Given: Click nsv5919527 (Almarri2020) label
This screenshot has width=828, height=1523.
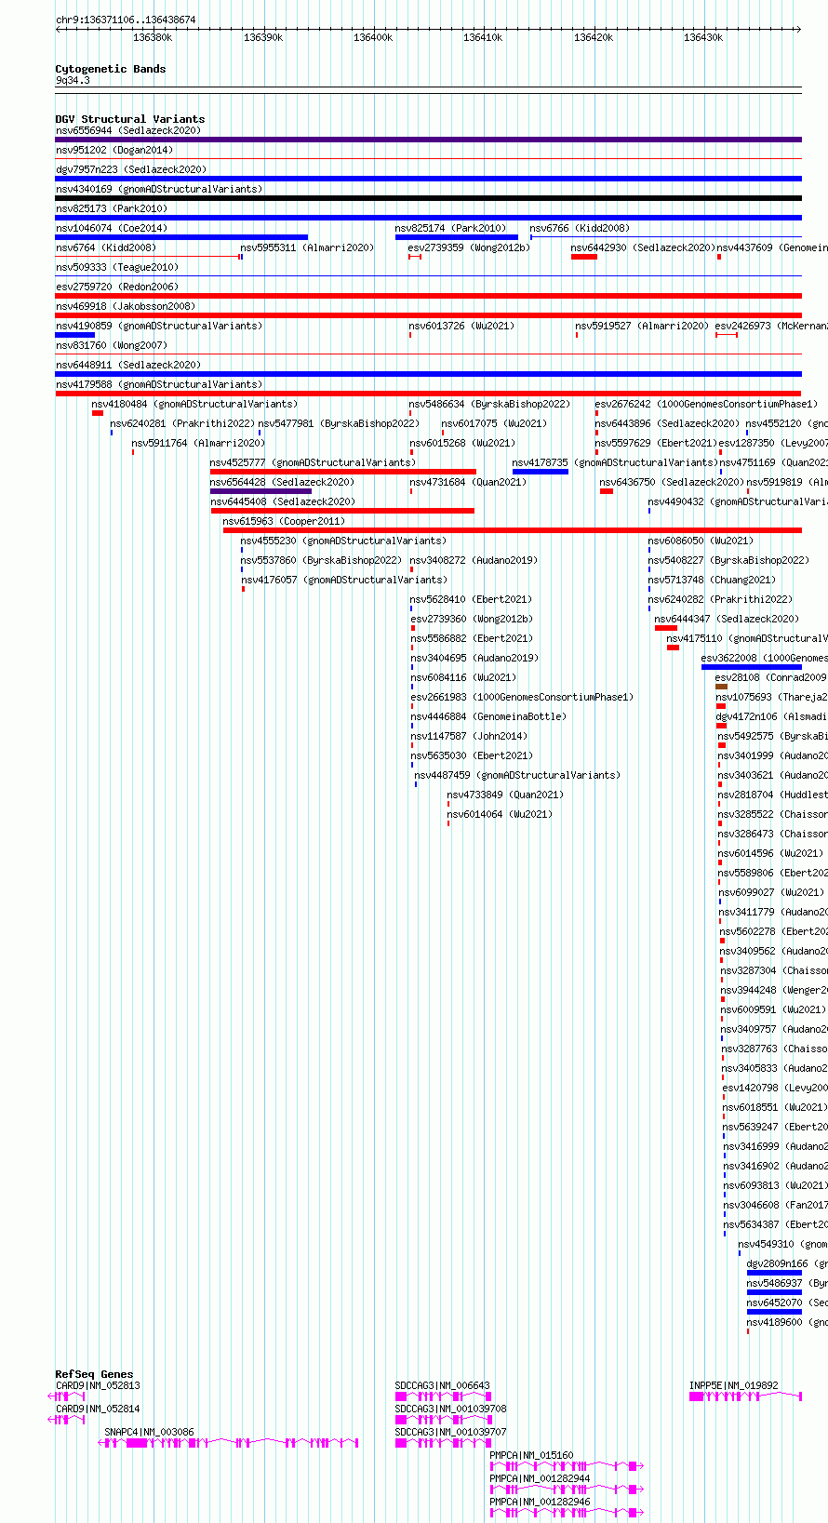Looking at the screenshot, I should coord(642,326).
